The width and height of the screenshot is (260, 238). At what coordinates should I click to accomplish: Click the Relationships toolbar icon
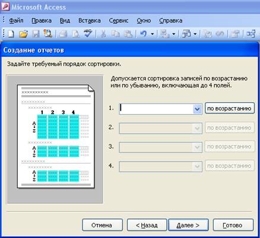click(x=251, y=34)
